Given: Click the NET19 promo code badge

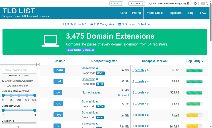Looking at the screenshot, I should coord(100,84).
